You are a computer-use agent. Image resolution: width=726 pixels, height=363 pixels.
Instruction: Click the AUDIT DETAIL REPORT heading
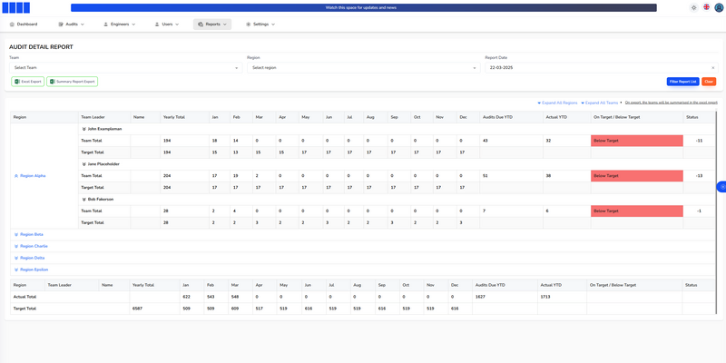click(x=41, y=47)
